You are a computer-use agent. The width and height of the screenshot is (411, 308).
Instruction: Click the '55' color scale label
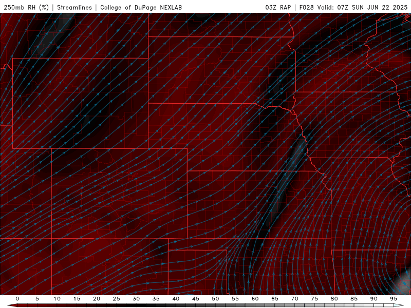point(235,299)
